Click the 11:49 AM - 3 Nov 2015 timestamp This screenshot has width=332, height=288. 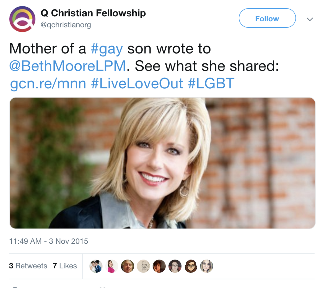[x=49, y=241]
